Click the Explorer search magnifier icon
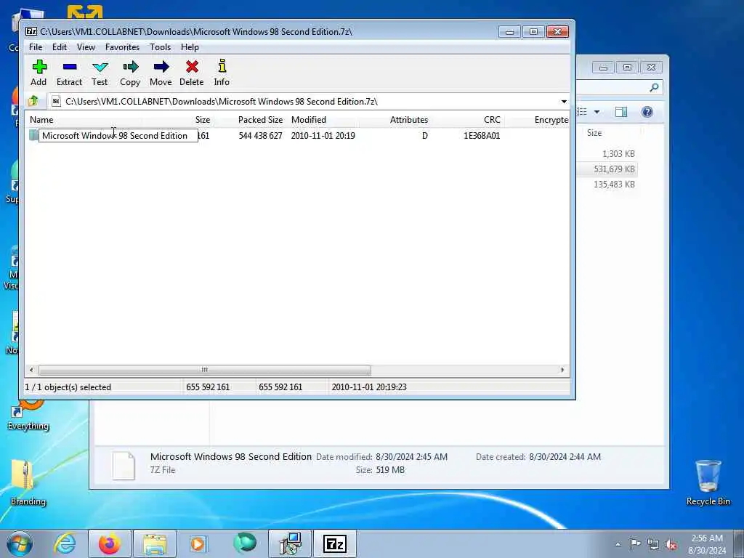This screenshot has width=744, height=558. click(x=655, y=87)
